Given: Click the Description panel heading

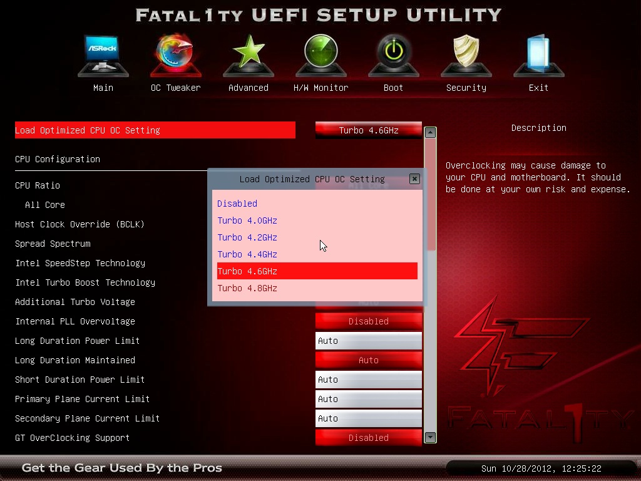Looking at the screenshot, I should 539,128.
